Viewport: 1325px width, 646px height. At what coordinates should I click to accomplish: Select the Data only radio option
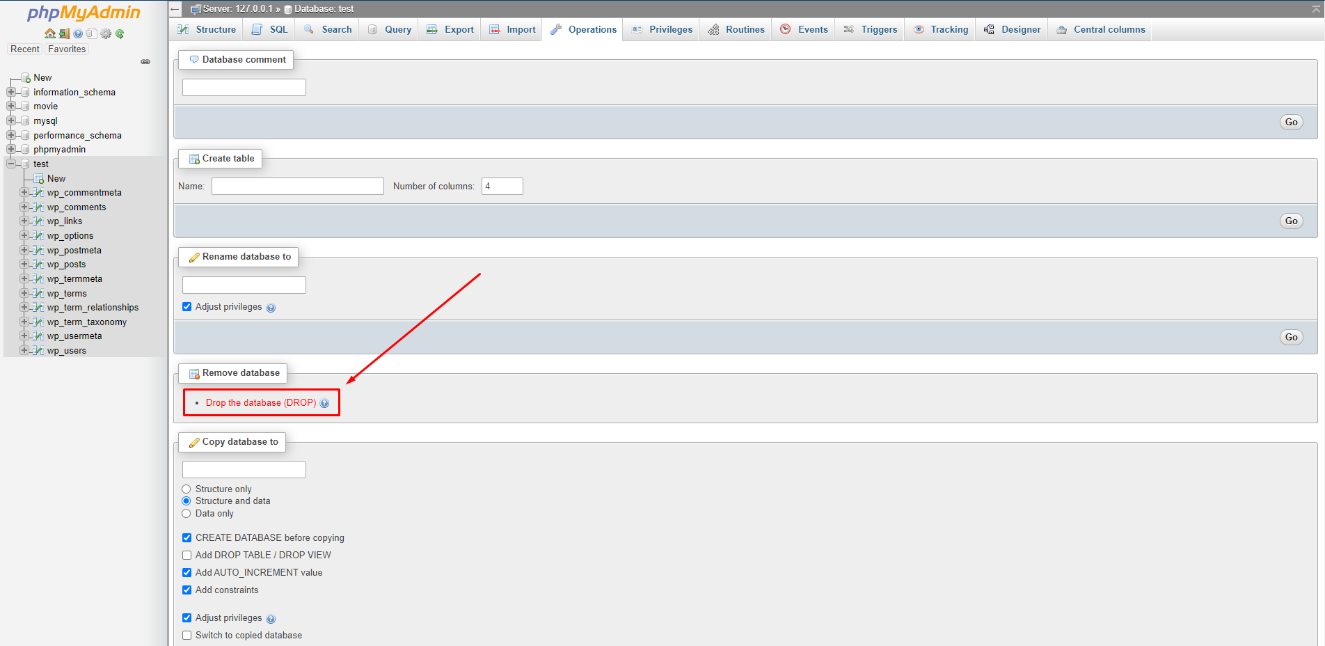pos(186,513)
